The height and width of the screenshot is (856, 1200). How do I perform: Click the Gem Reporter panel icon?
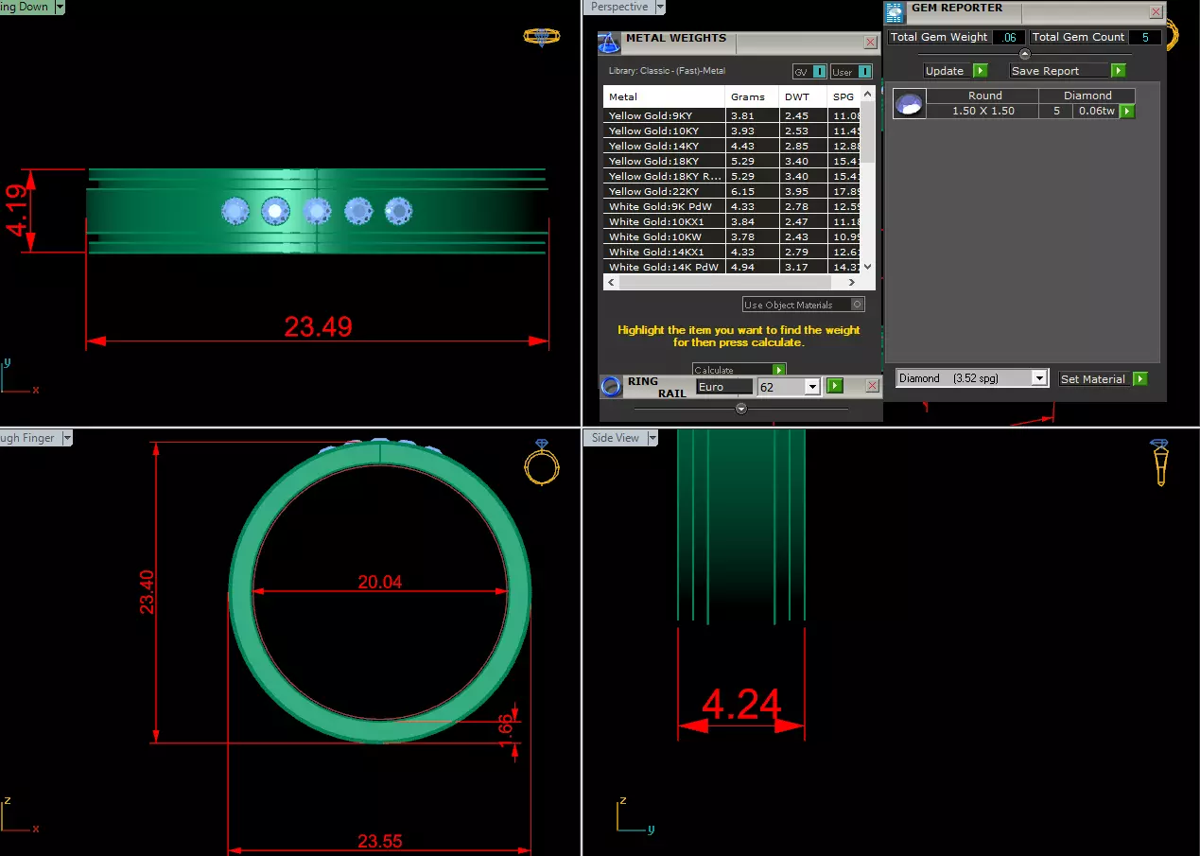(x=895, y=12)
